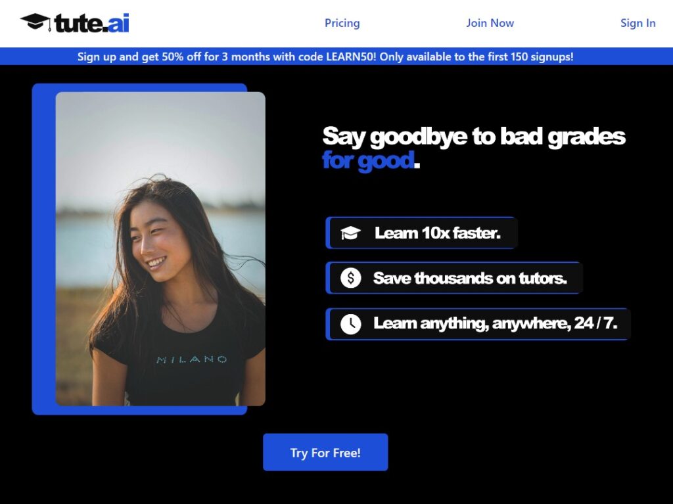Click the clock icon
Screen dimensions: 673x504
(x=351, y=324)
